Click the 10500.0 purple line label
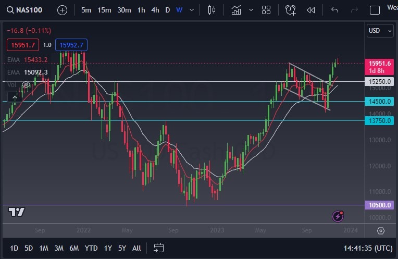This screenshot has height=259, width=398. point(379,205)
